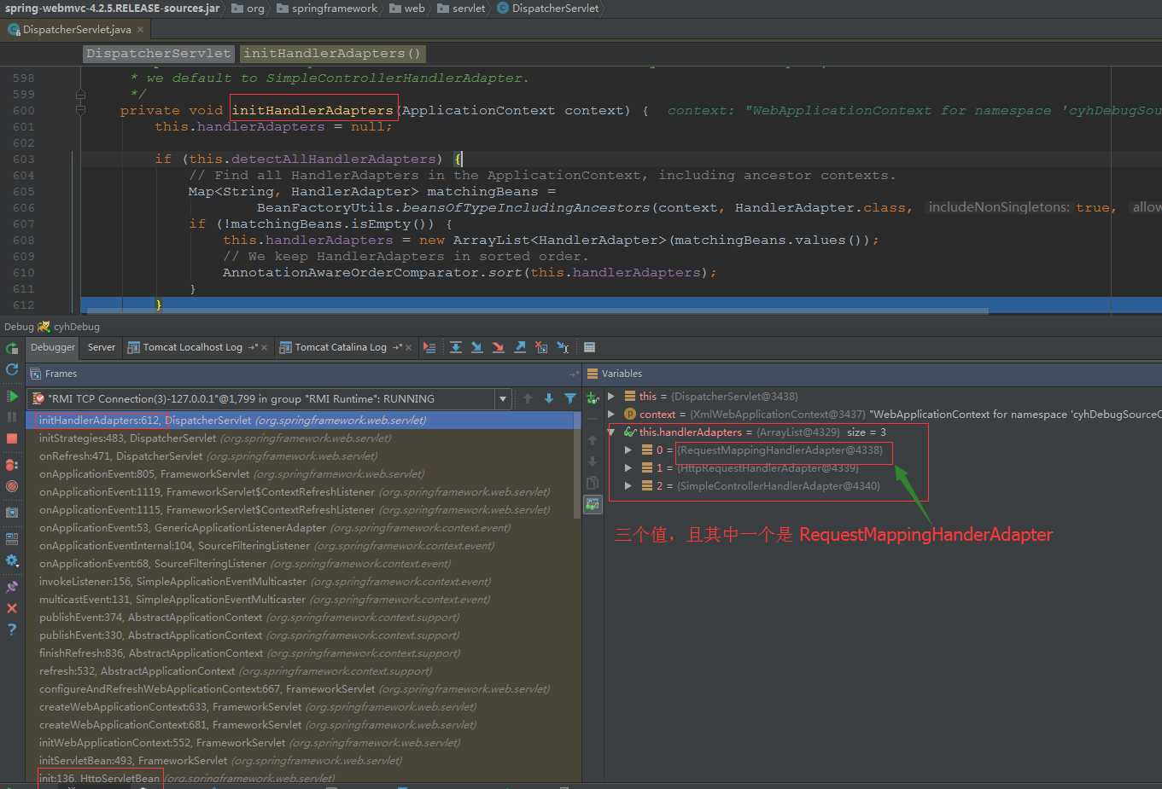
Task: Click spring-webmvc sources jar breadcrumb
Action: pyautogui.click(x=112, y=8)
